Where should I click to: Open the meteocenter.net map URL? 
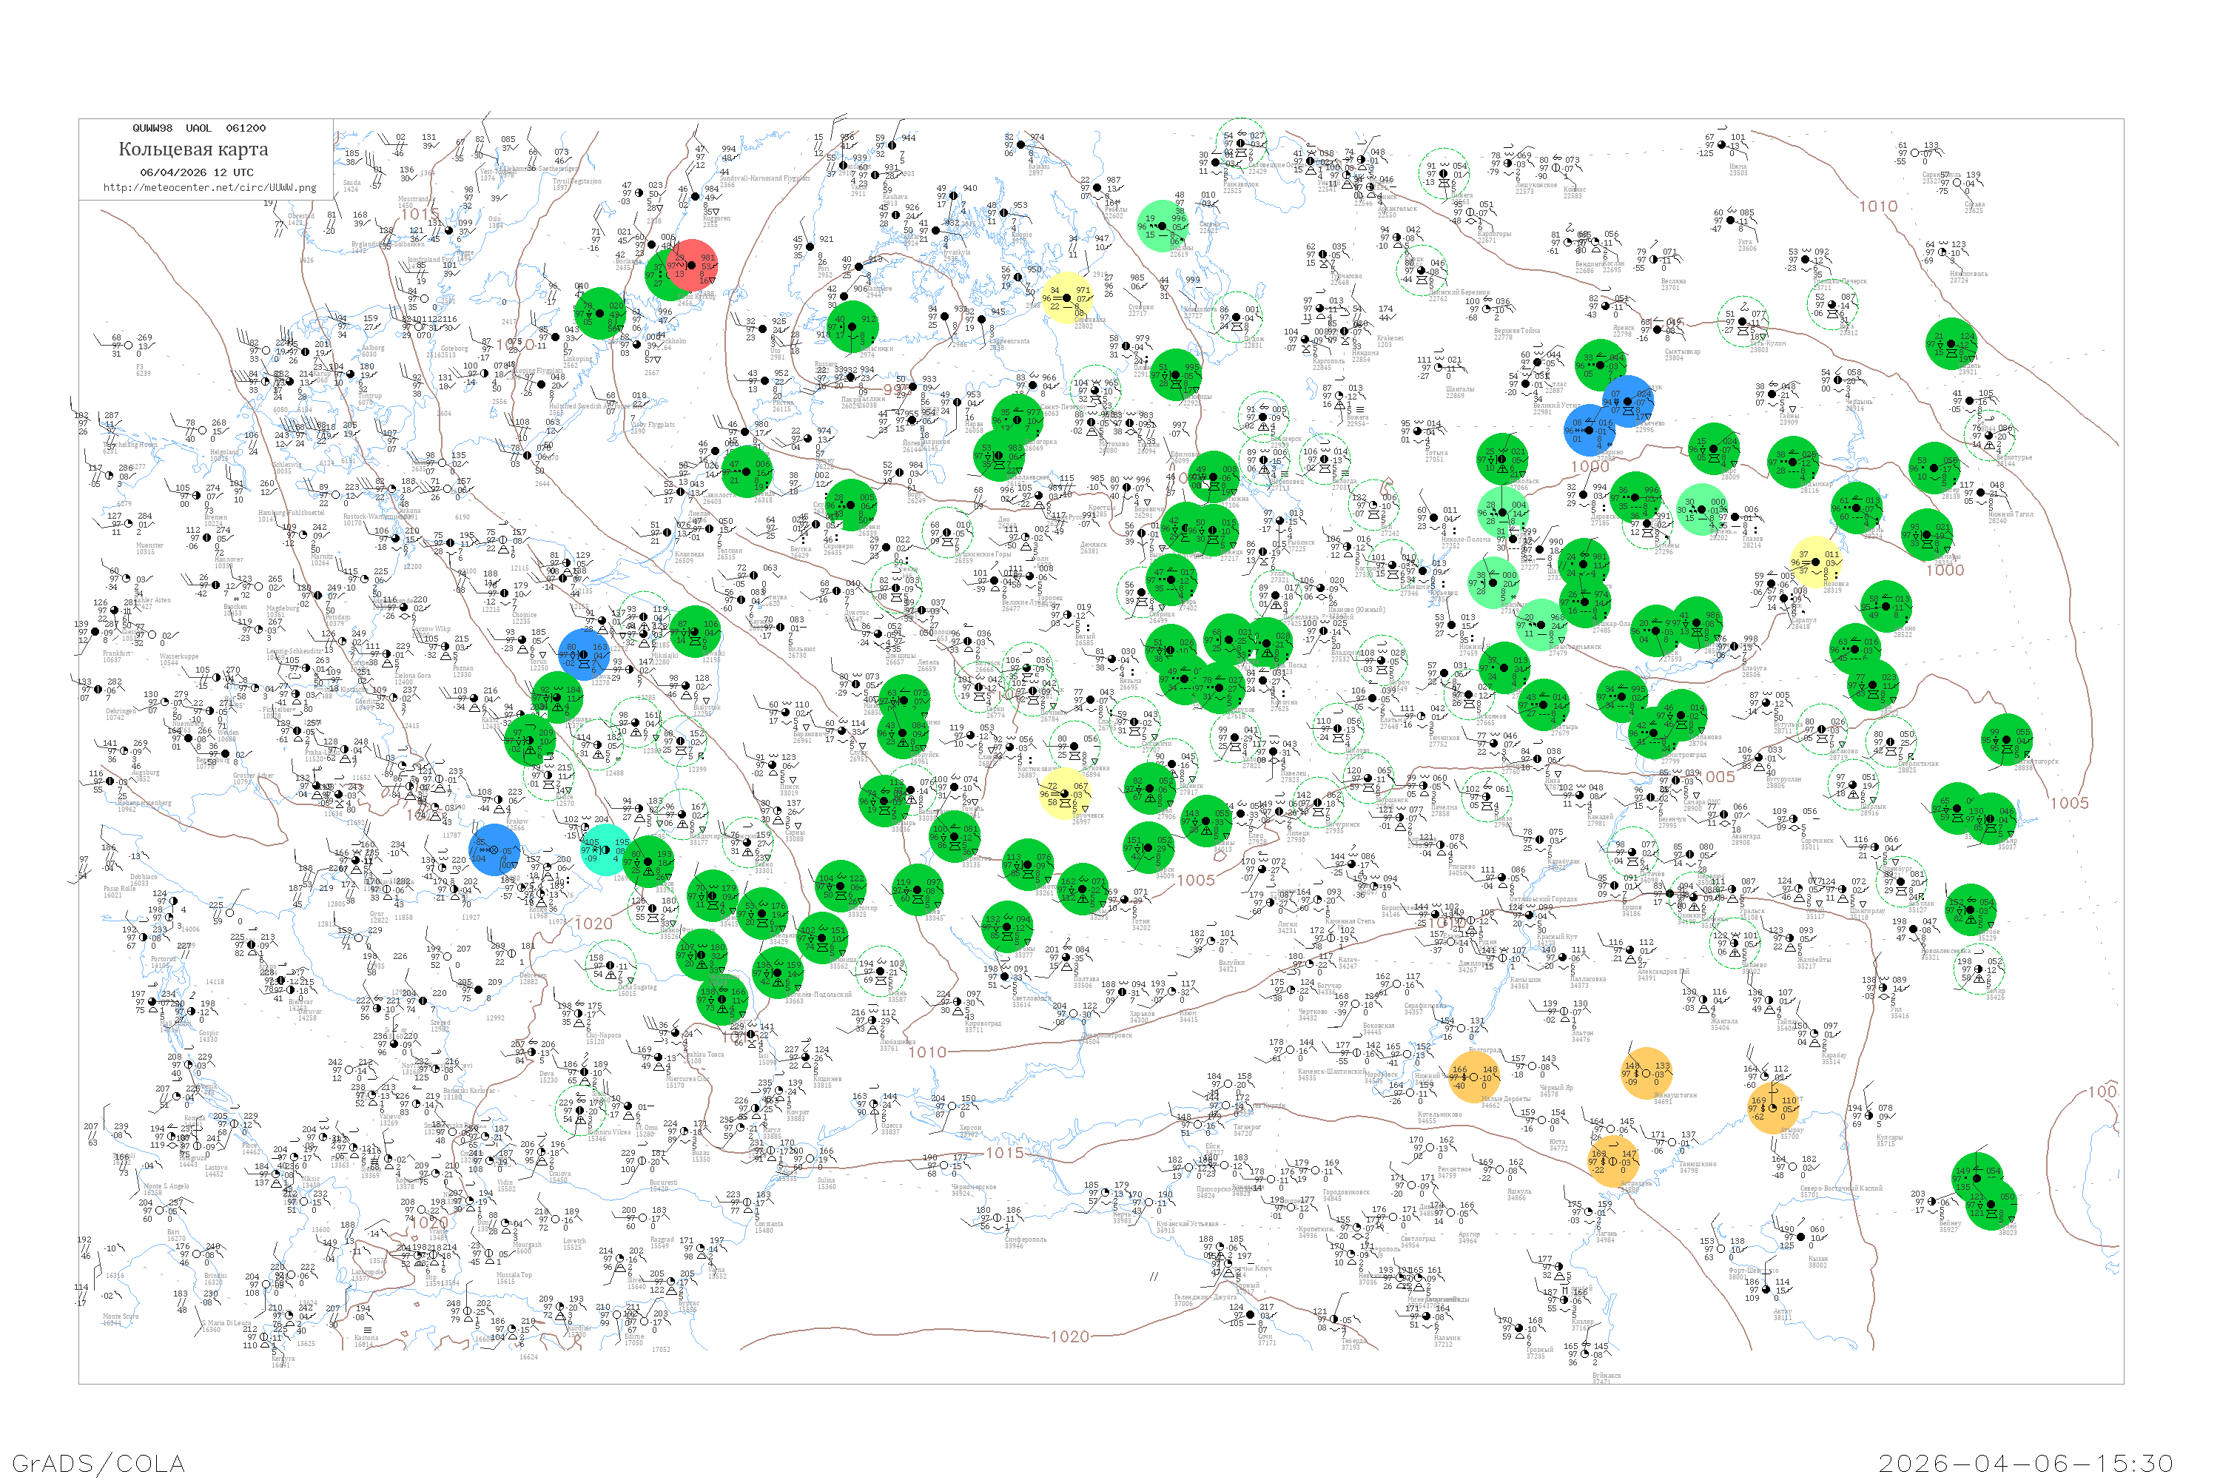[209, 187]
